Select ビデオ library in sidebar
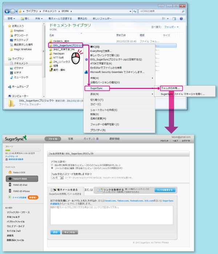Viewport: 218px width, 254px height. coord(16,73)
